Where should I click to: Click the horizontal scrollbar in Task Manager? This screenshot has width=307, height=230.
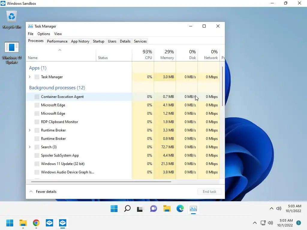[101, 182]
